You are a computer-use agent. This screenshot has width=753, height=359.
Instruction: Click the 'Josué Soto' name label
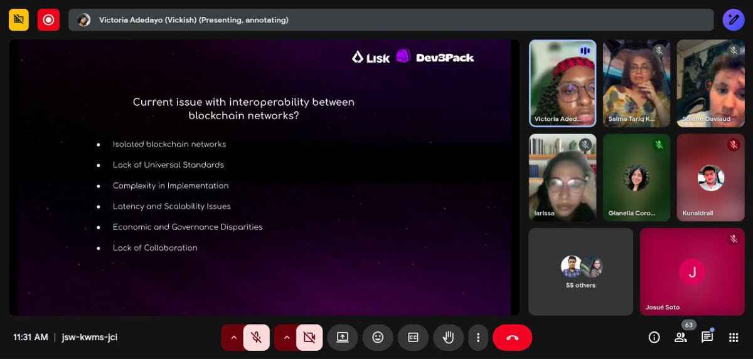coord(663,307)
